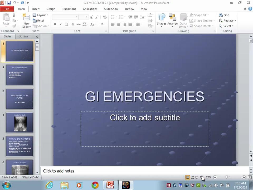Image resolution: width=253 pixels, height=190 pixels.
Task: Click the Save icon in Quick Access
Action: coord(9,3)
